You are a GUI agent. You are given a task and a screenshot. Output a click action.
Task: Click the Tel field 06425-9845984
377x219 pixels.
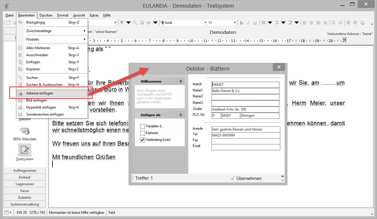pyautogui.click(x=246, y=135)
